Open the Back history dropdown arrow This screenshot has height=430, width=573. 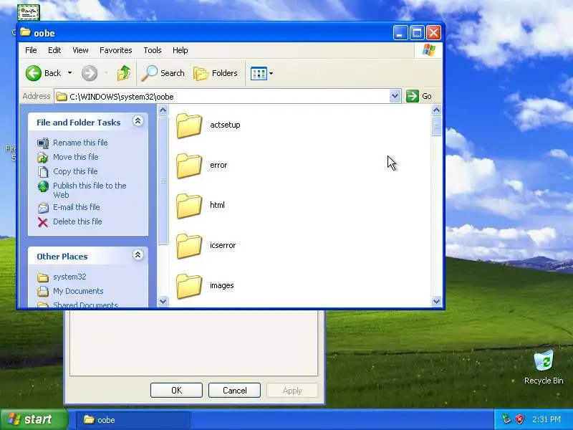tap(69, 73)
